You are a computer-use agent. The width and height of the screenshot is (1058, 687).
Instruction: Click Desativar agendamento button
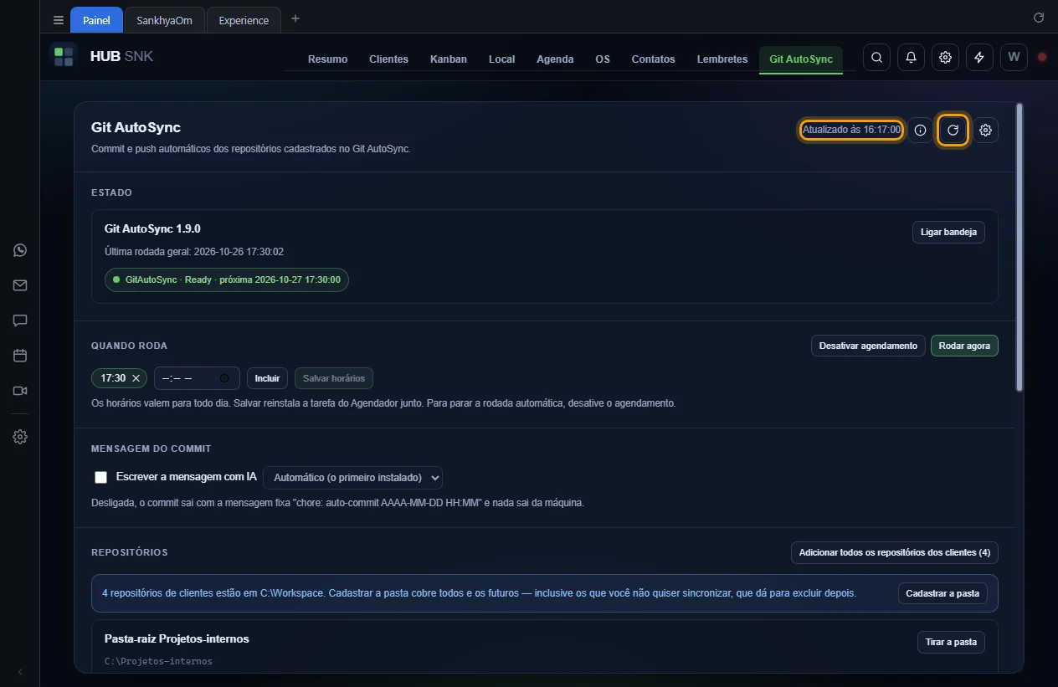pyautogui.click(x=868, y=346)
